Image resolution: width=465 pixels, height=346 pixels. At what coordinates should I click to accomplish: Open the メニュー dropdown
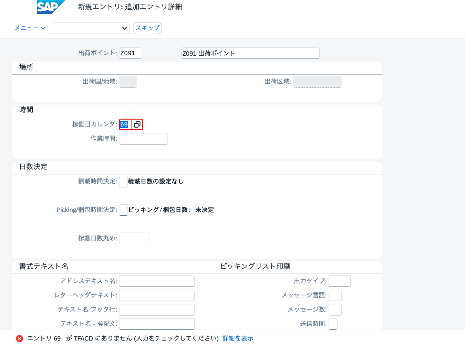(x=30, y=28)
